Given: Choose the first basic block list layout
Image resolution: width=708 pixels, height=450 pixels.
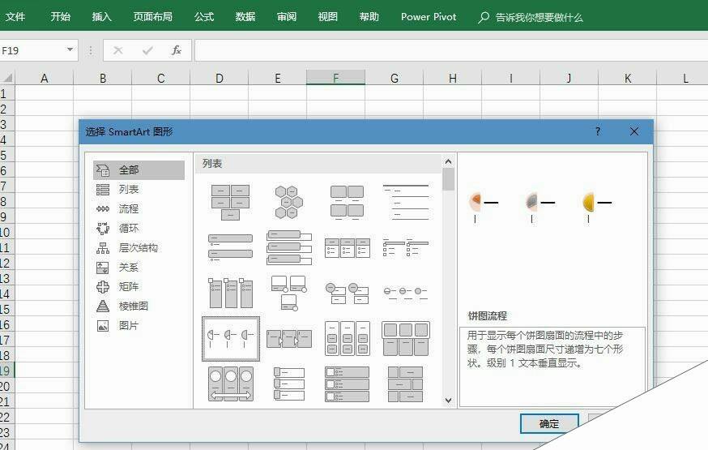Looking at the screenshot, I should 230,202.
